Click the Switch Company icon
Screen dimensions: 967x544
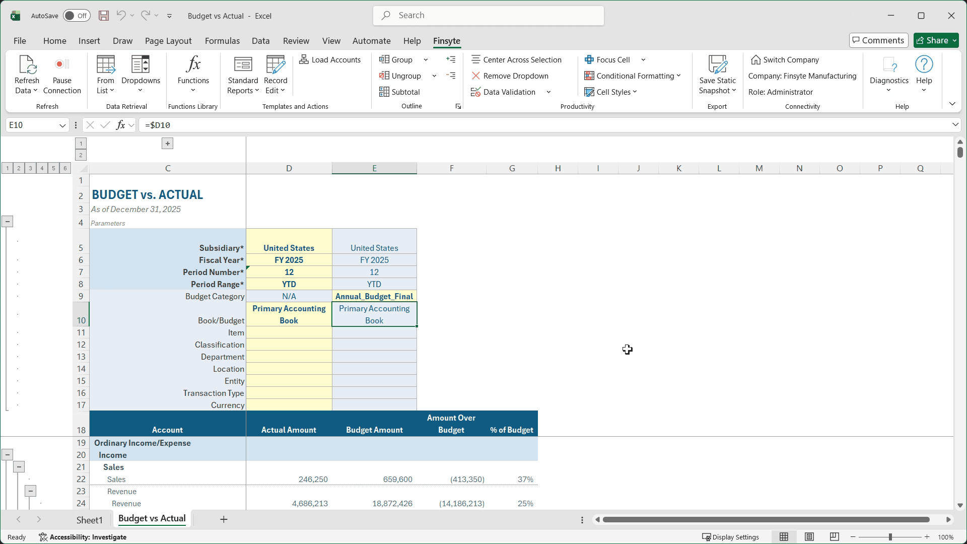coord(755,59)
